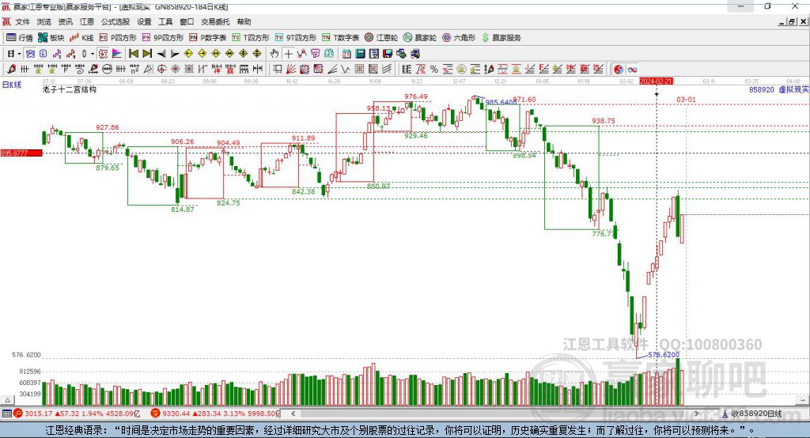Toggle the crosshair cursor tool
Viewport: 810px width, 438px height.
(288, 54)
